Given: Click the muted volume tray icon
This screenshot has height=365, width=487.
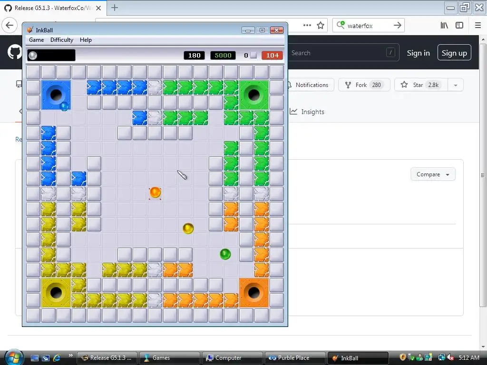Looking at the screenshot, I should tap(451, 358).
